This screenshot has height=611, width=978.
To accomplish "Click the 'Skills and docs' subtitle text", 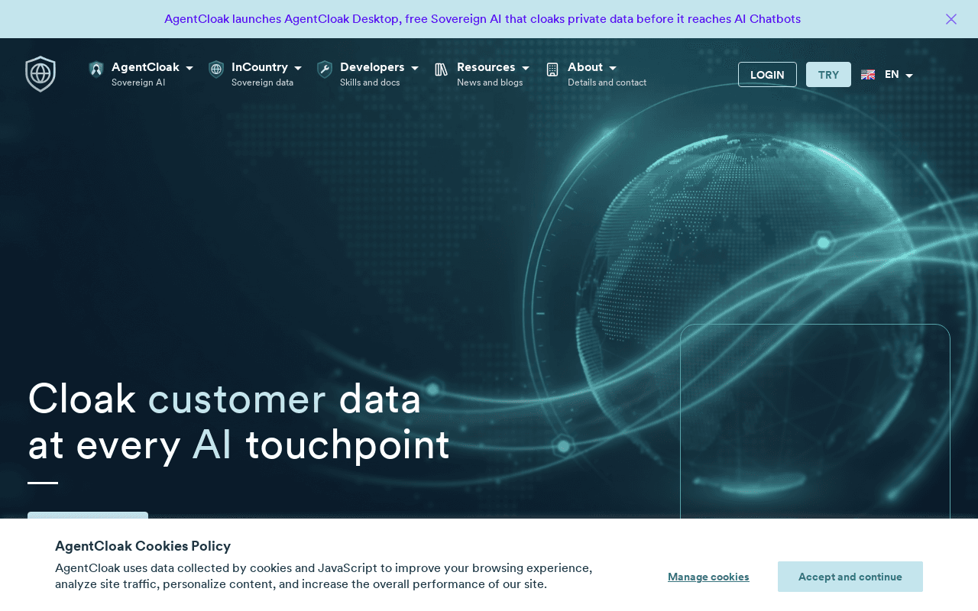I will click(370, 82).
